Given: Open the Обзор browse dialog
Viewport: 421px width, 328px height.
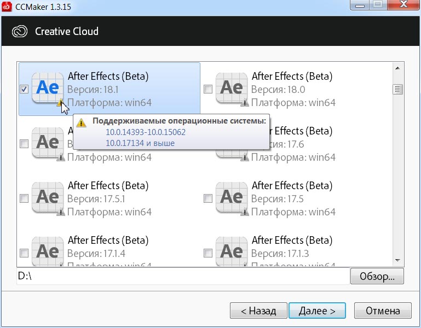Looking at the screenshot, I should (x=377, y=276).
